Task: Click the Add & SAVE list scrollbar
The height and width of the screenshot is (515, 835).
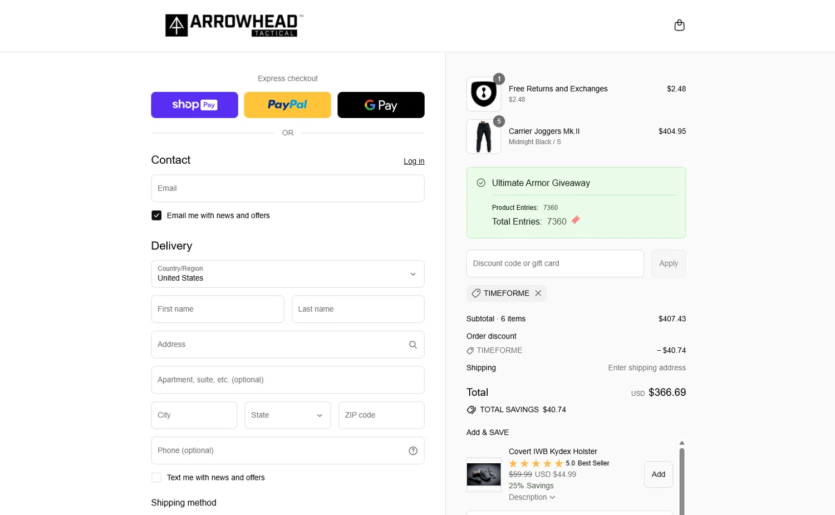Action: [682, 482]
